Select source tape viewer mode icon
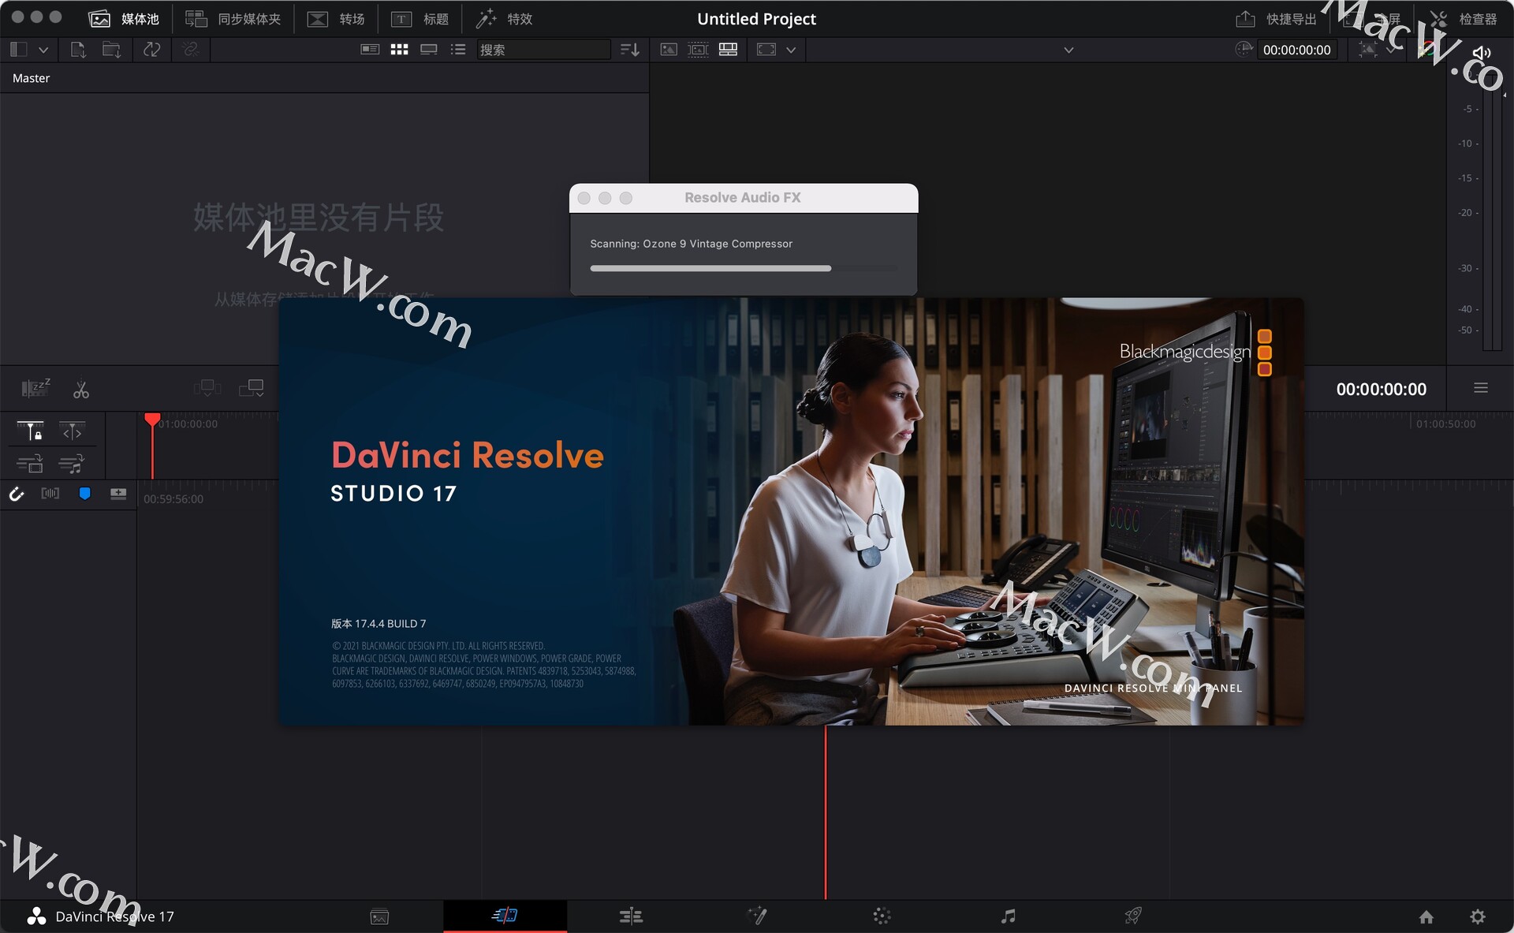Image resolution: width=1514 pixels, height=933 pixels. point(698,50)
